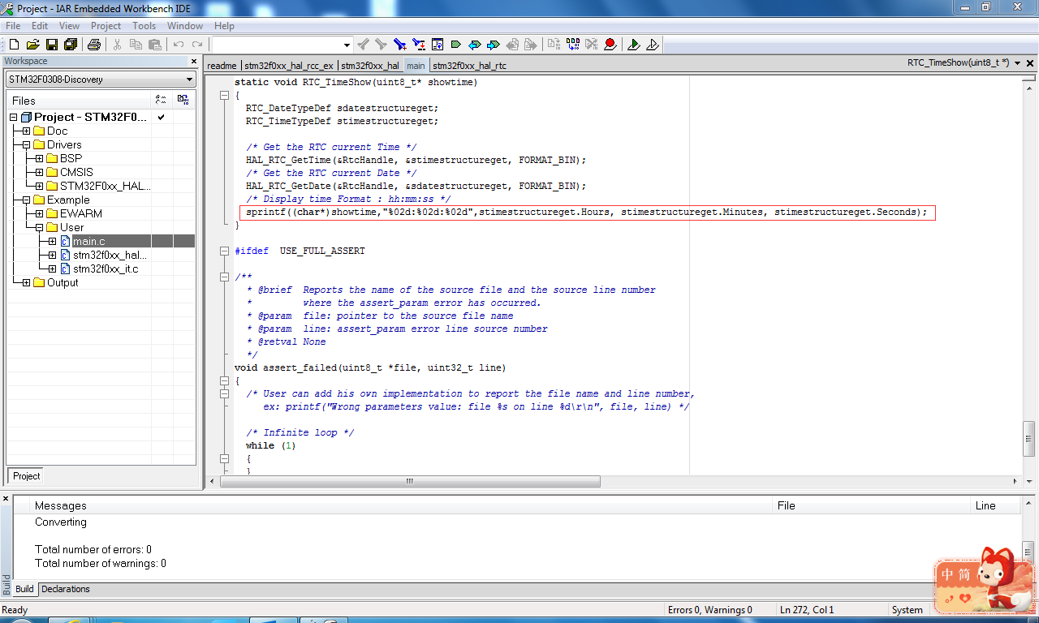Expand the Output folder node
Image resolution: width=1039 pixels, height=623 pixels.
26,282
